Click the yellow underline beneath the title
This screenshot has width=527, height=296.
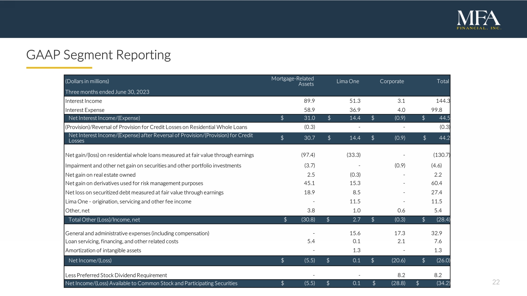(x=59, y=68)
